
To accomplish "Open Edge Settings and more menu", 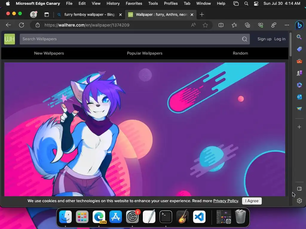I will coord(287,25).
